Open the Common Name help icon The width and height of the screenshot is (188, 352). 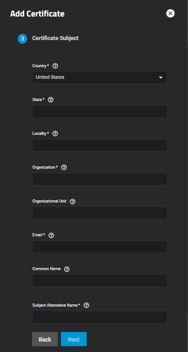point(67,269)
